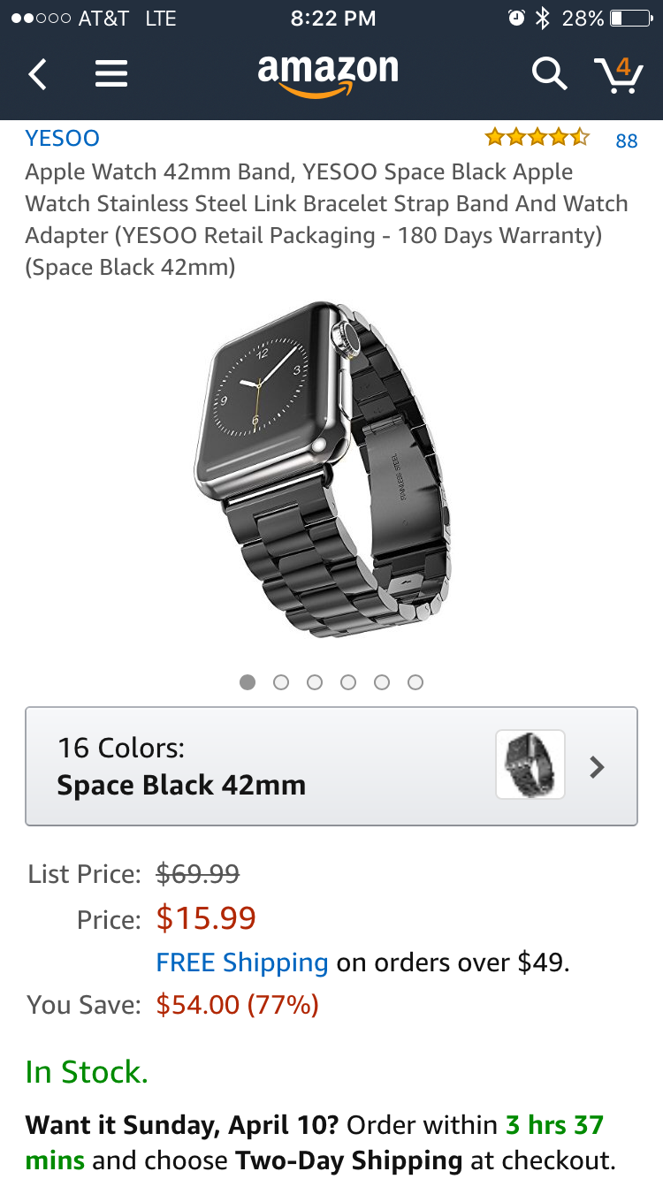
Task: Open the hamburger menu
Action: click(111, 74)
